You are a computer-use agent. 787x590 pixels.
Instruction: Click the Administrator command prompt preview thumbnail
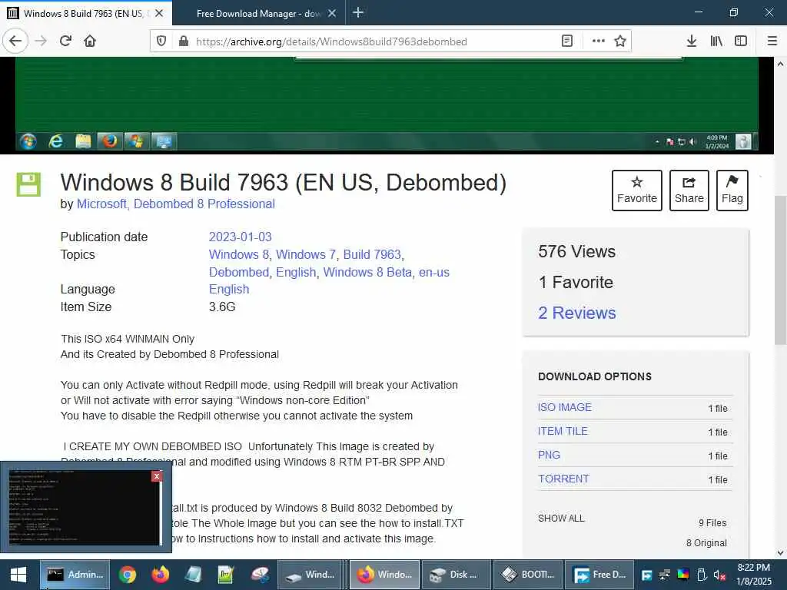(85, 507)
